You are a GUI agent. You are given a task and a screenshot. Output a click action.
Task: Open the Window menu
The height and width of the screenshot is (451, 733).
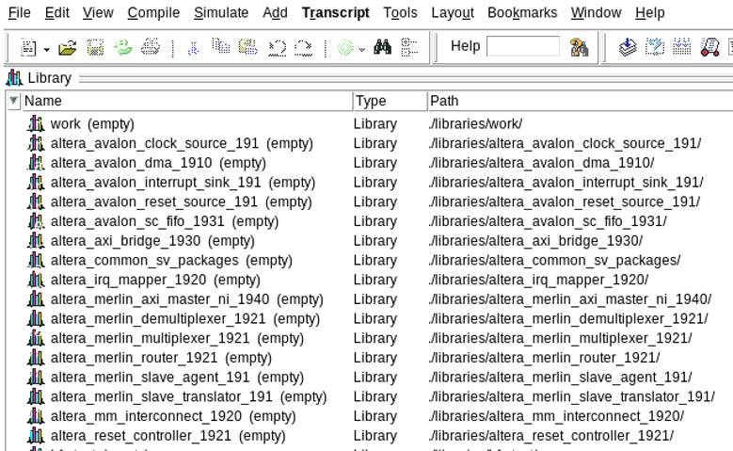pyautogui.click(x=596, y=12)
